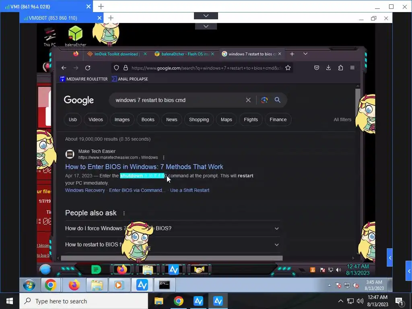Open the Firefox hamburger menu

point(352,68)
